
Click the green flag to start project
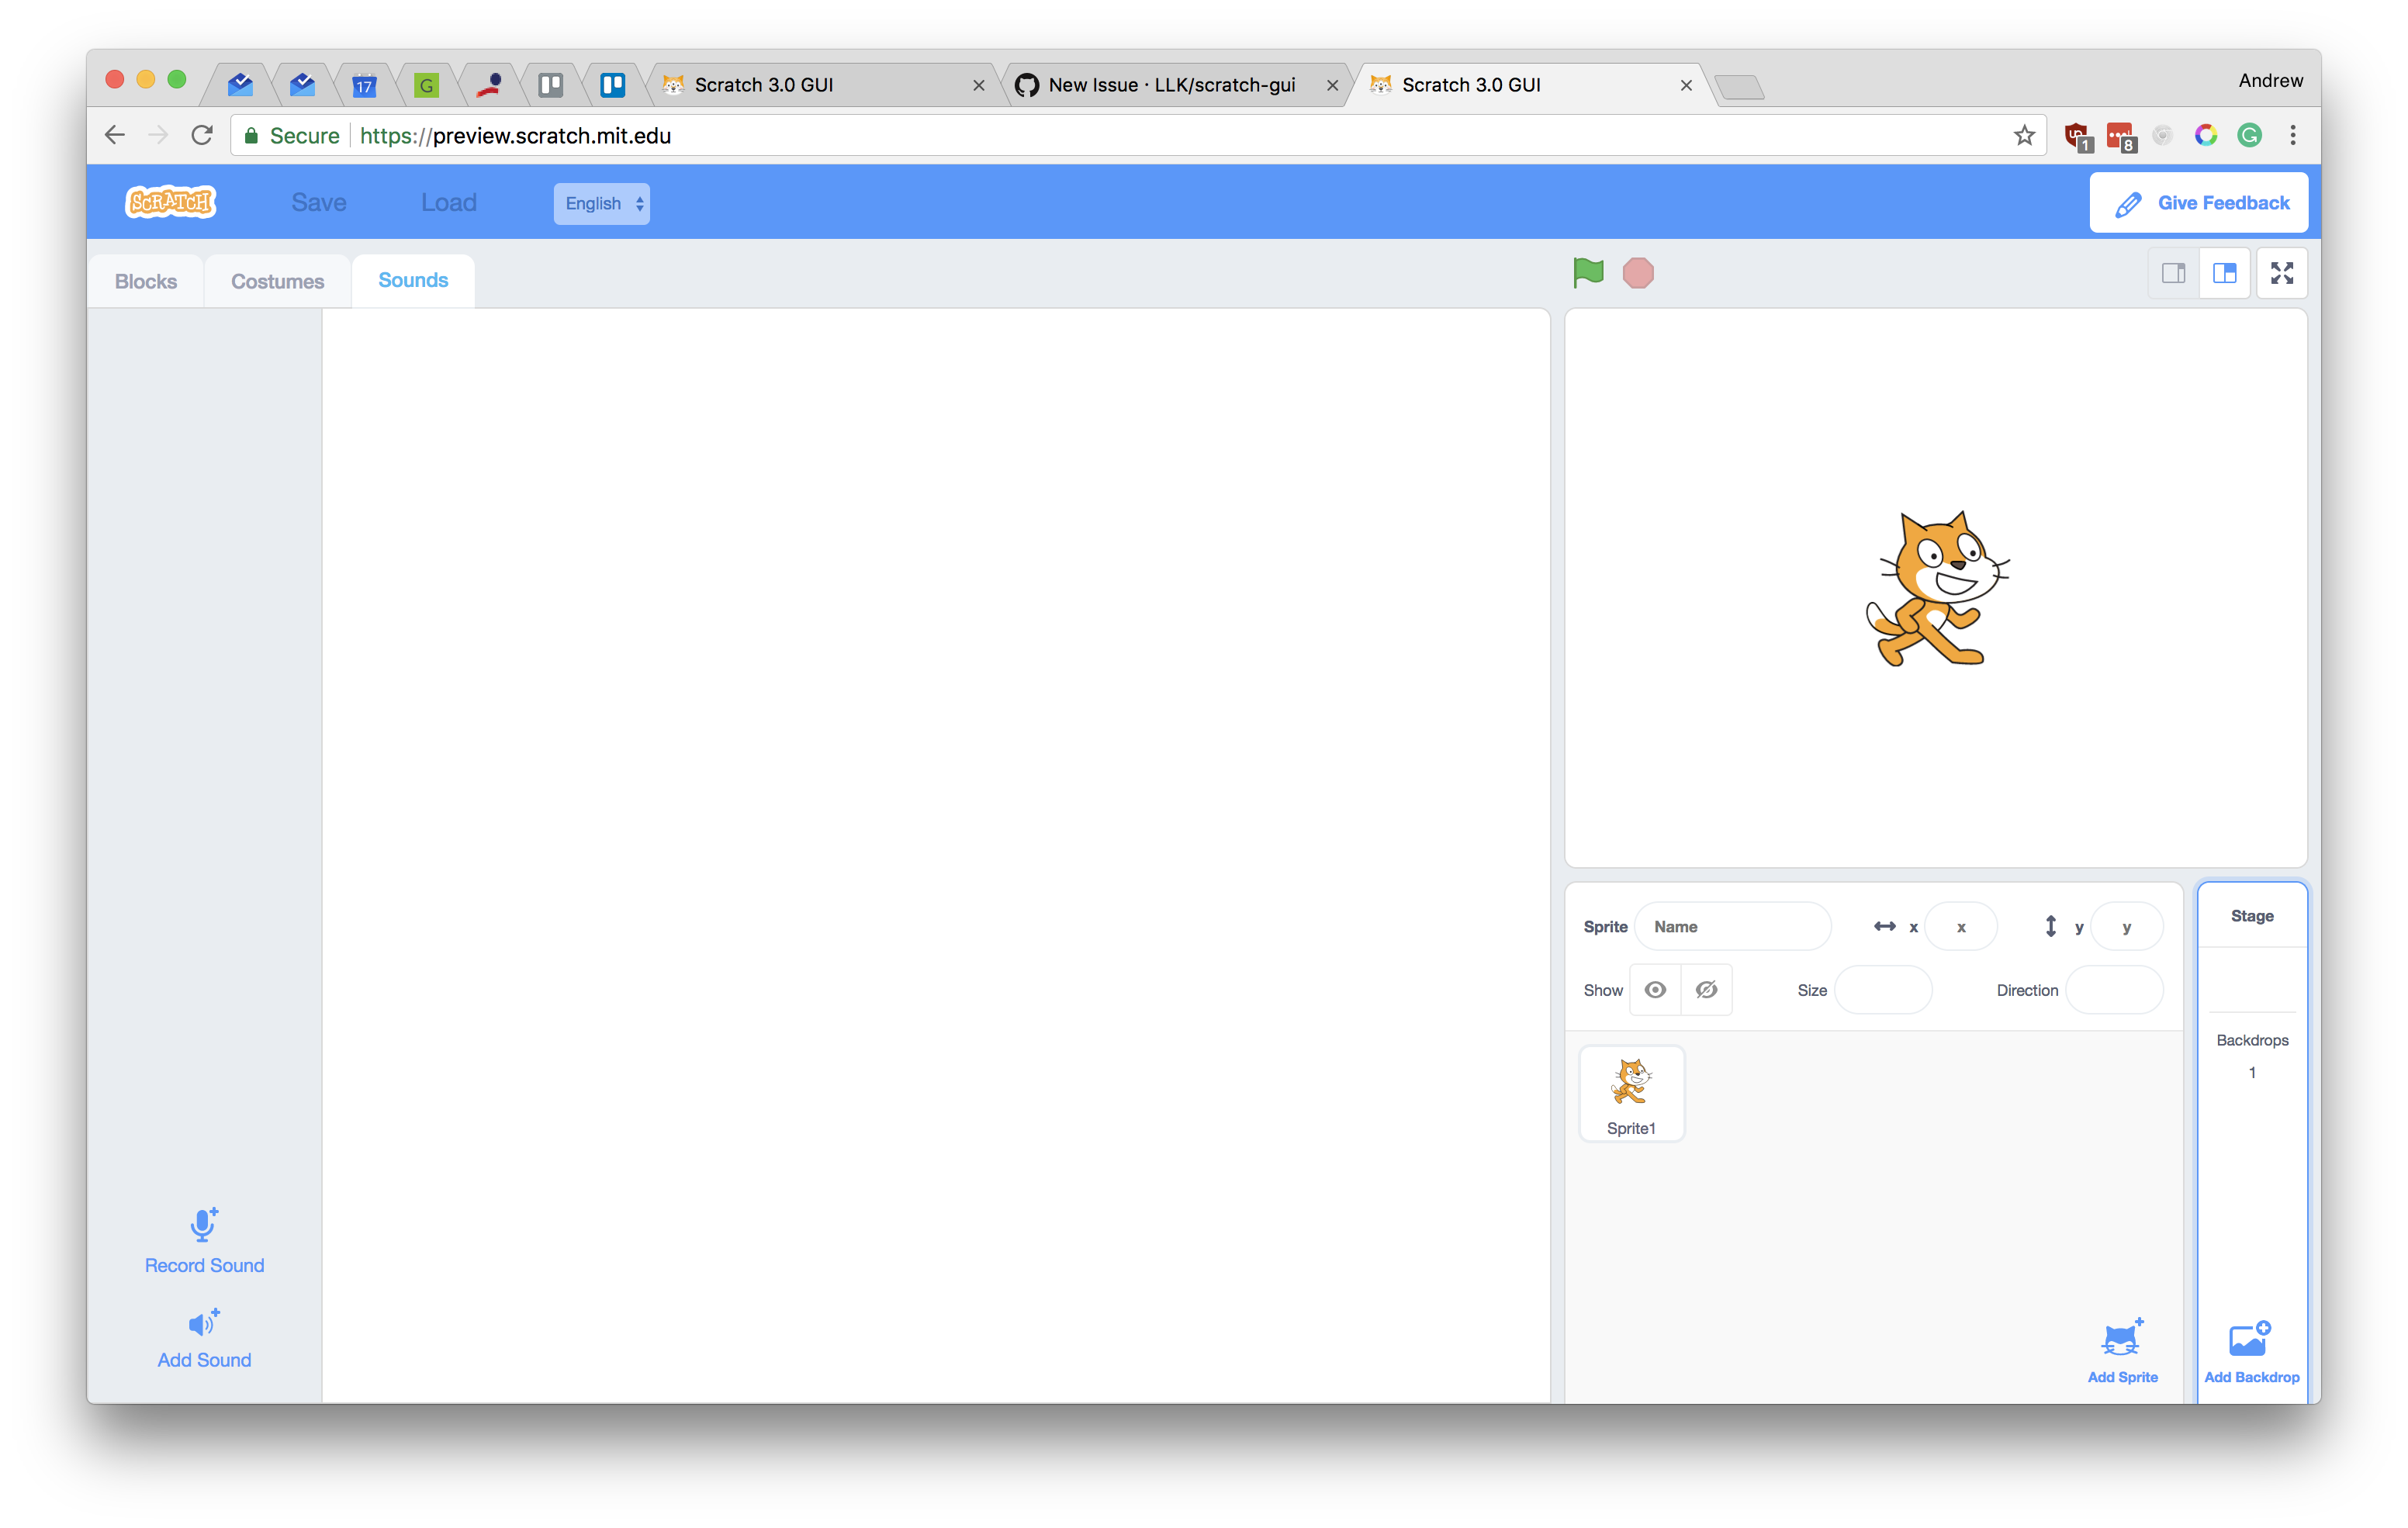(x=1587, y=272)
